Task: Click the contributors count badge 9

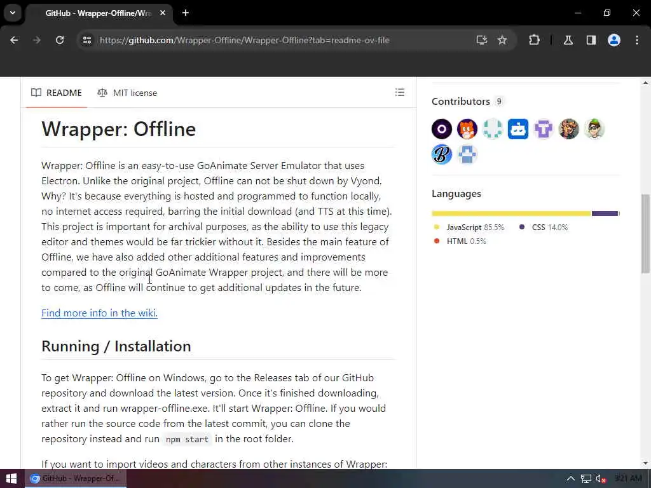Action: 499,101
